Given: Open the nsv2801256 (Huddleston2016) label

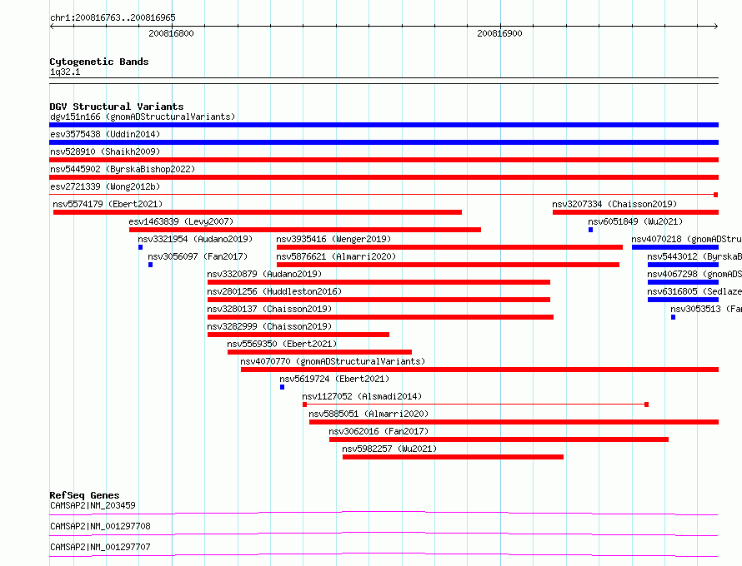Looking at the screenshot, I should (x=274, y=291).
